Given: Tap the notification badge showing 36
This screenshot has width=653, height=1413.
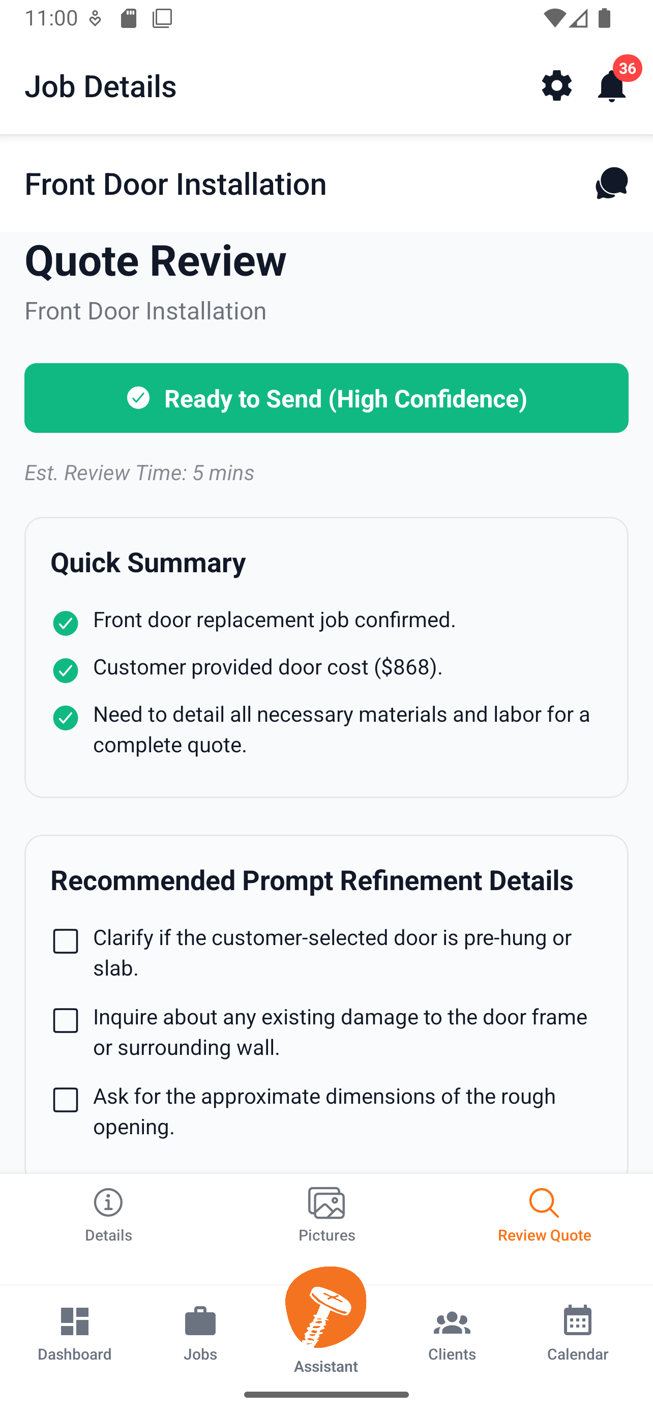Looking at the screenshot, I should (x=627, y=69).
